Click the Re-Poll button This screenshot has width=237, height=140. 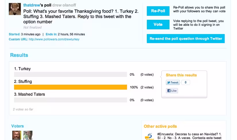click(158, 11)
